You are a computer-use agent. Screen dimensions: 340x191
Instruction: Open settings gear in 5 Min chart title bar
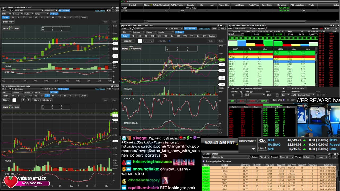pyautogui.click(x=113, y=8)
